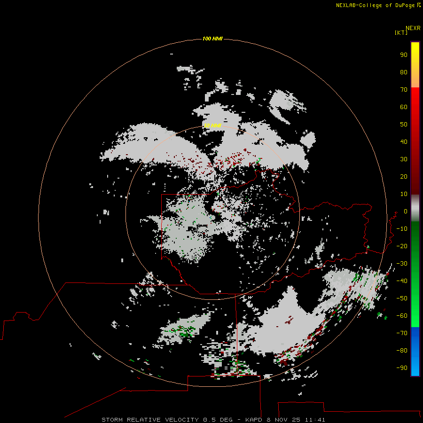
Task: Click the -10 value on velocity scale
Action: pos(402,229)
